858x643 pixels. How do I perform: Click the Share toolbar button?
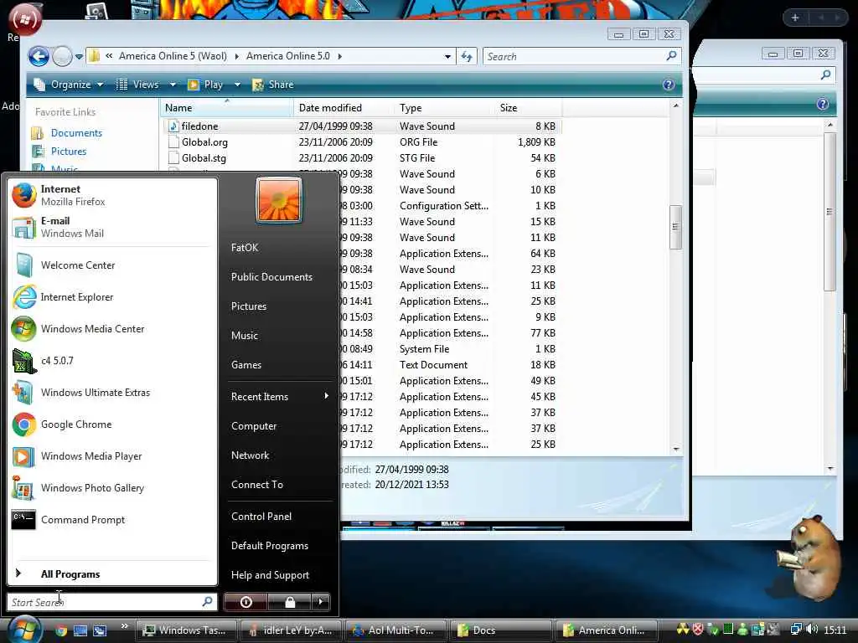pyautogui.click(x=274, y=85)
